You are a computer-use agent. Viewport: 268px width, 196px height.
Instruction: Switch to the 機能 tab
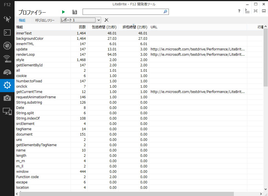(22, 20)
